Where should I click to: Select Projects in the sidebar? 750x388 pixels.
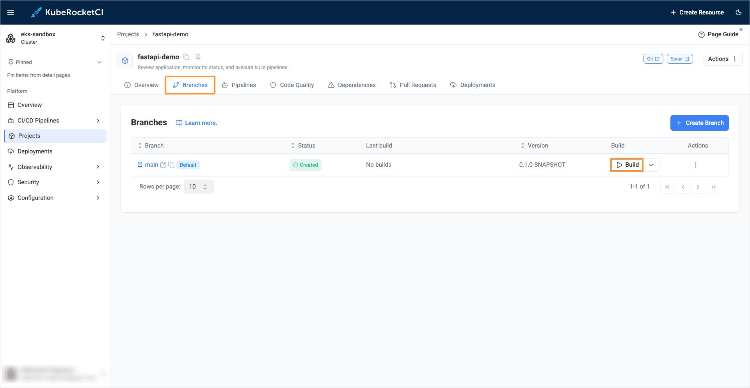[x=55, y=136]
